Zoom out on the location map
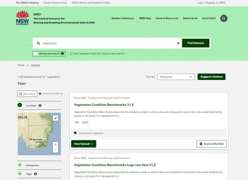 (x=56, y=150)
